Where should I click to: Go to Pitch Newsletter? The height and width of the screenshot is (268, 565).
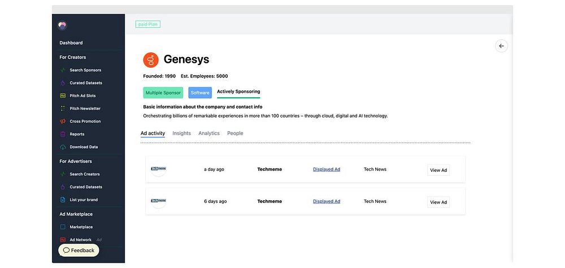pyautogui.click(x=85, y=109)
